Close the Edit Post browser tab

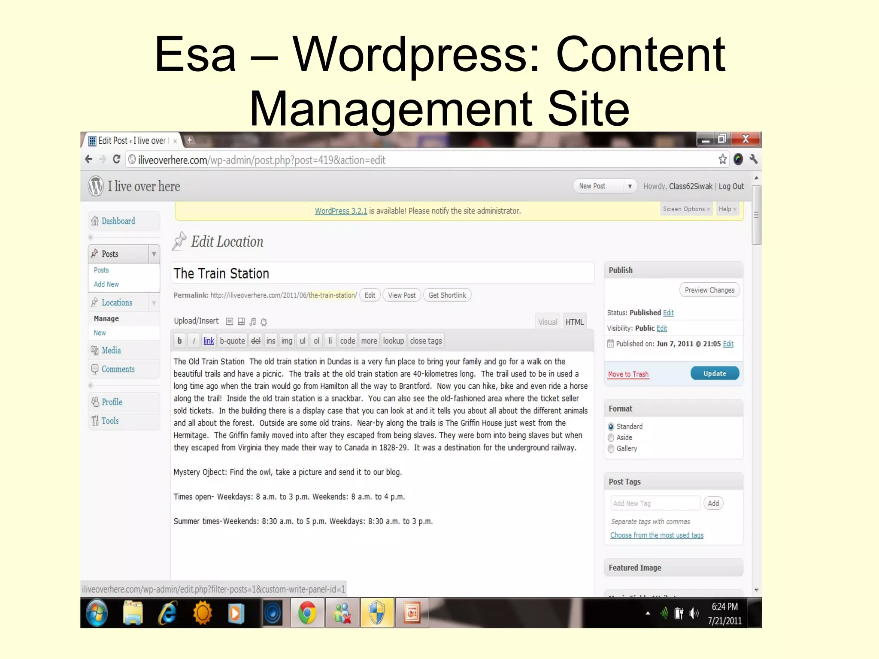point(175,141)
